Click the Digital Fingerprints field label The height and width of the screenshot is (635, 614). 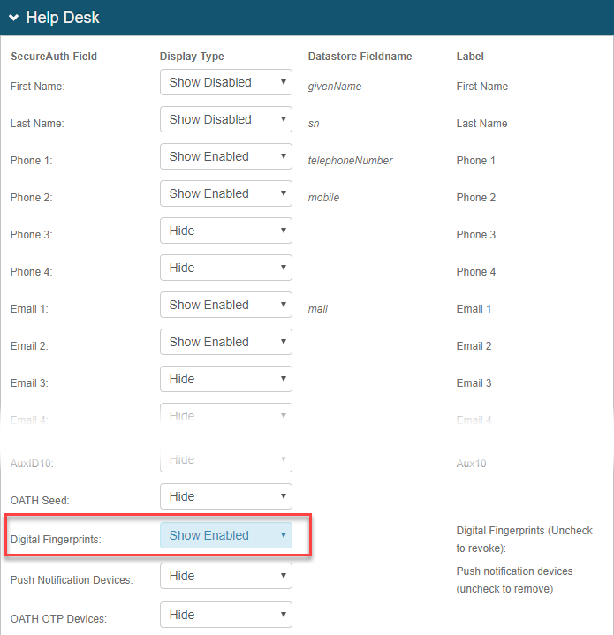[54, 539]
